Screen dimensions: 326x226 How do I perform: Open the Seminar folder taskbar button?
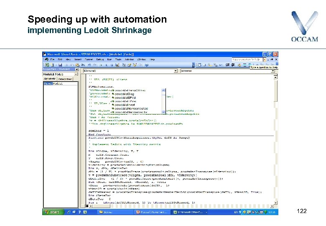coord(115,212)
